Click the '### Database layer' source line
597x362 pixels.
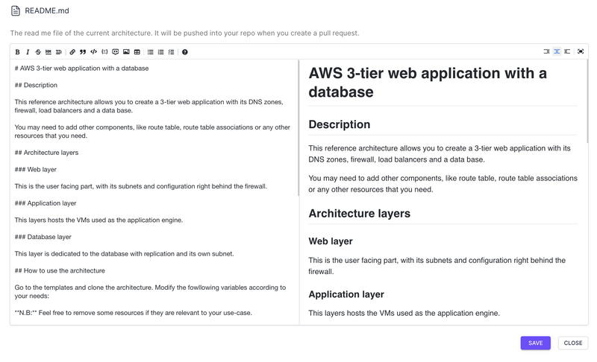43,237
